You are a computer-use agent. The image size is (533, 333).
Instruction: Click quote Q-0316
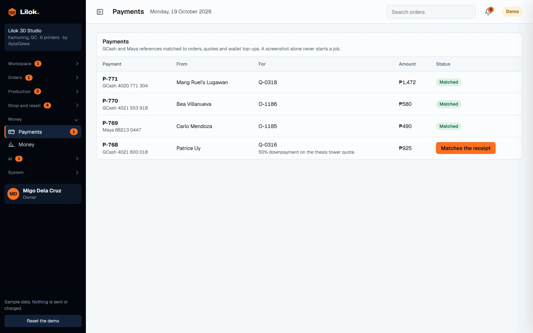pos(268,145)
